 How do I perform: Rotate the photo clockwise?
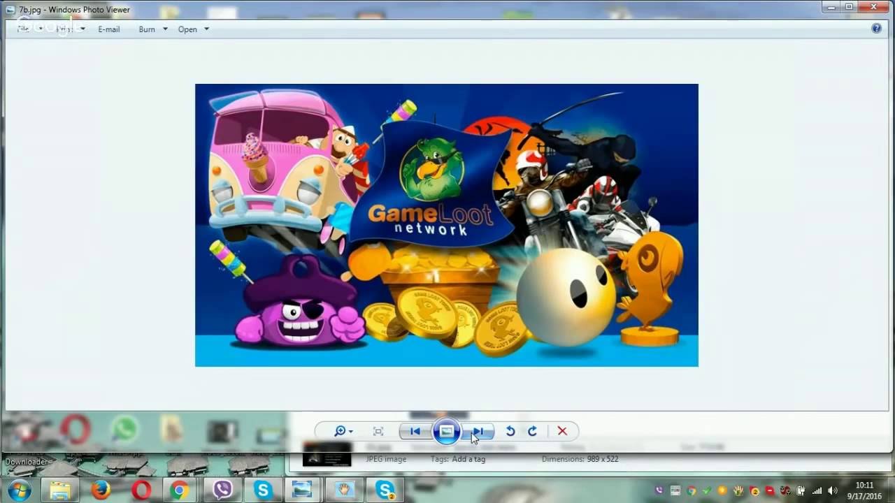[532, 431]
